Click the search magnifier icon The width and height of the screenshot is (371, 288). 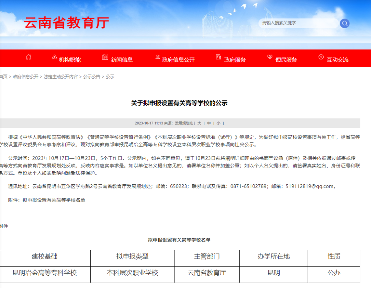344,23
